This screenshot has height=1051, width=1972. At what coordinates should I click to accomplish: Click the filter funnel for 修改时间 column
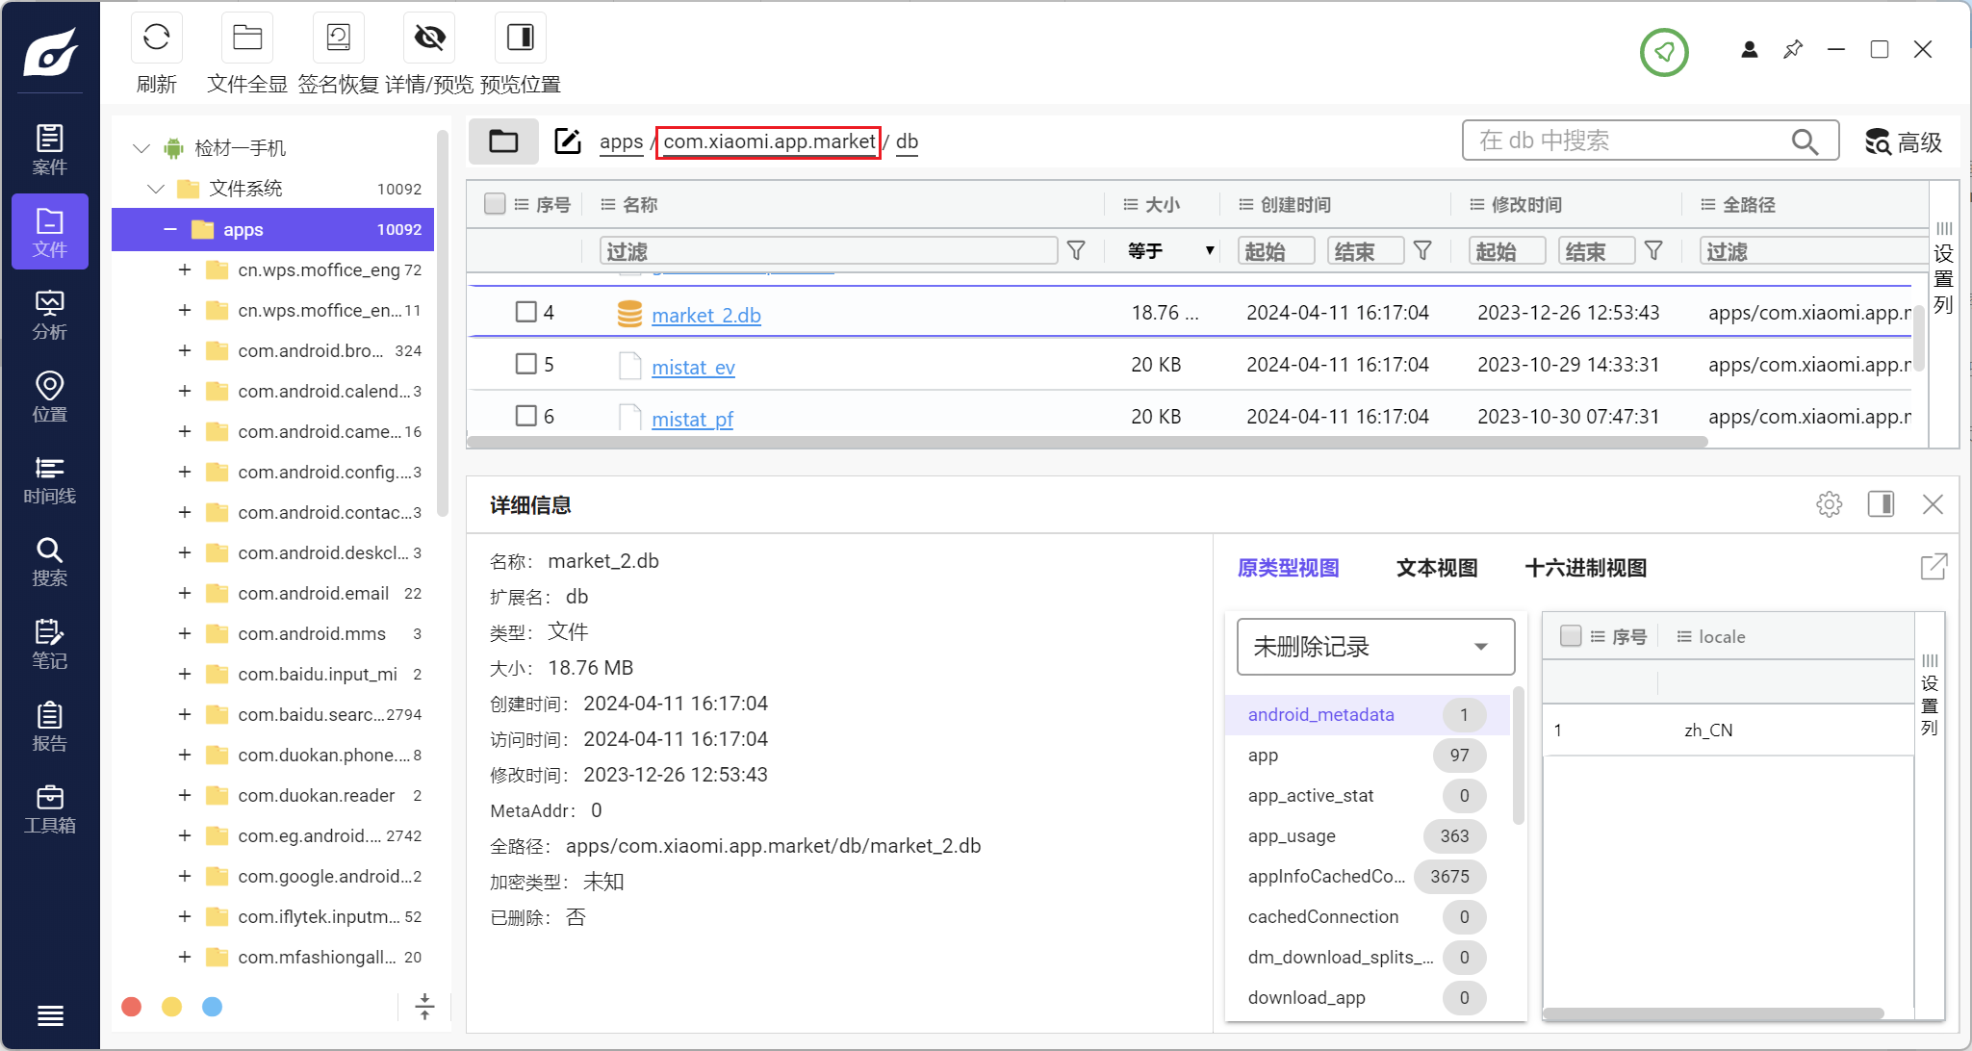(x=1653, y=251)
